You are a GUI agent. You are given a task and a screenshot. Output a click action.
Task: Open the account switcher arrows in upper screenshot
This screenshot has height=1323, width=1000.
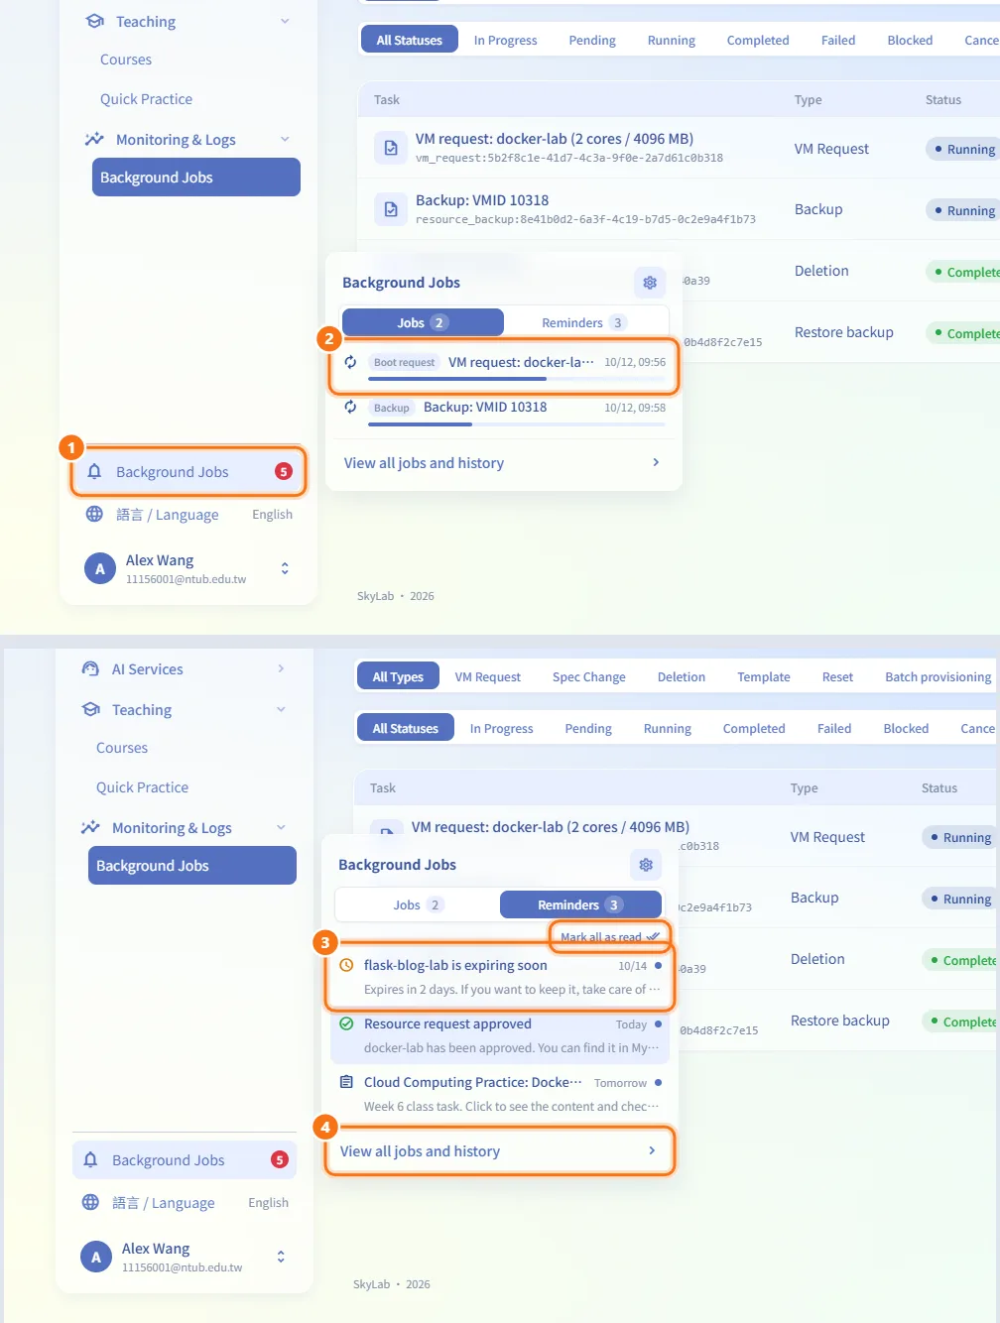285,568
